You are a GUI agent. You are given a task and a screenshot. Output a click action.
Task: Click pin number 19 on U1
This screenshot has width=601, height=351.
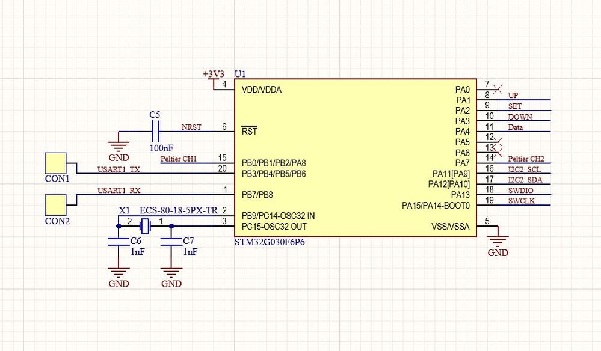click(490, 200)
